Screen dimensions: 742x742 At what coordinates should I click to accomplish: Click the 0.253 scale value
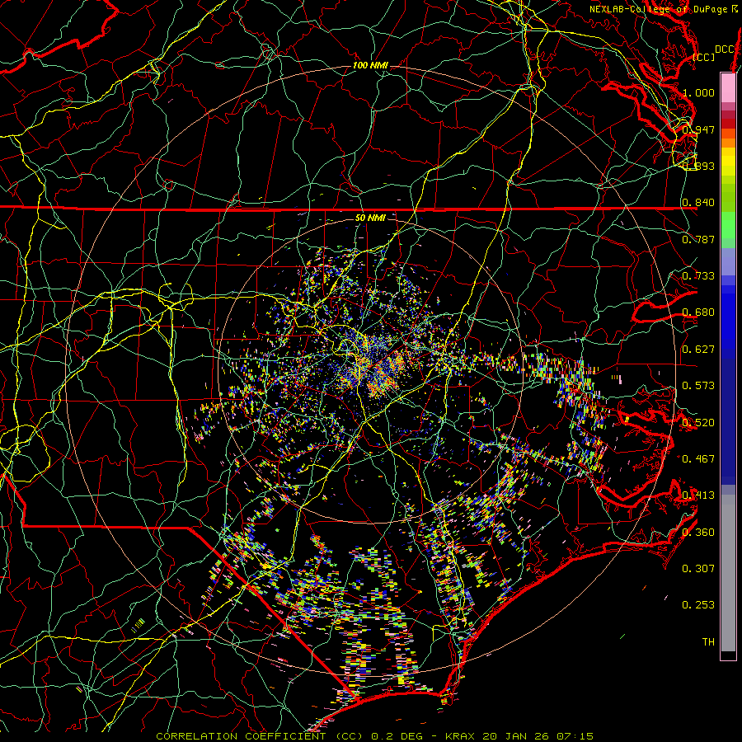coord(698,605)
